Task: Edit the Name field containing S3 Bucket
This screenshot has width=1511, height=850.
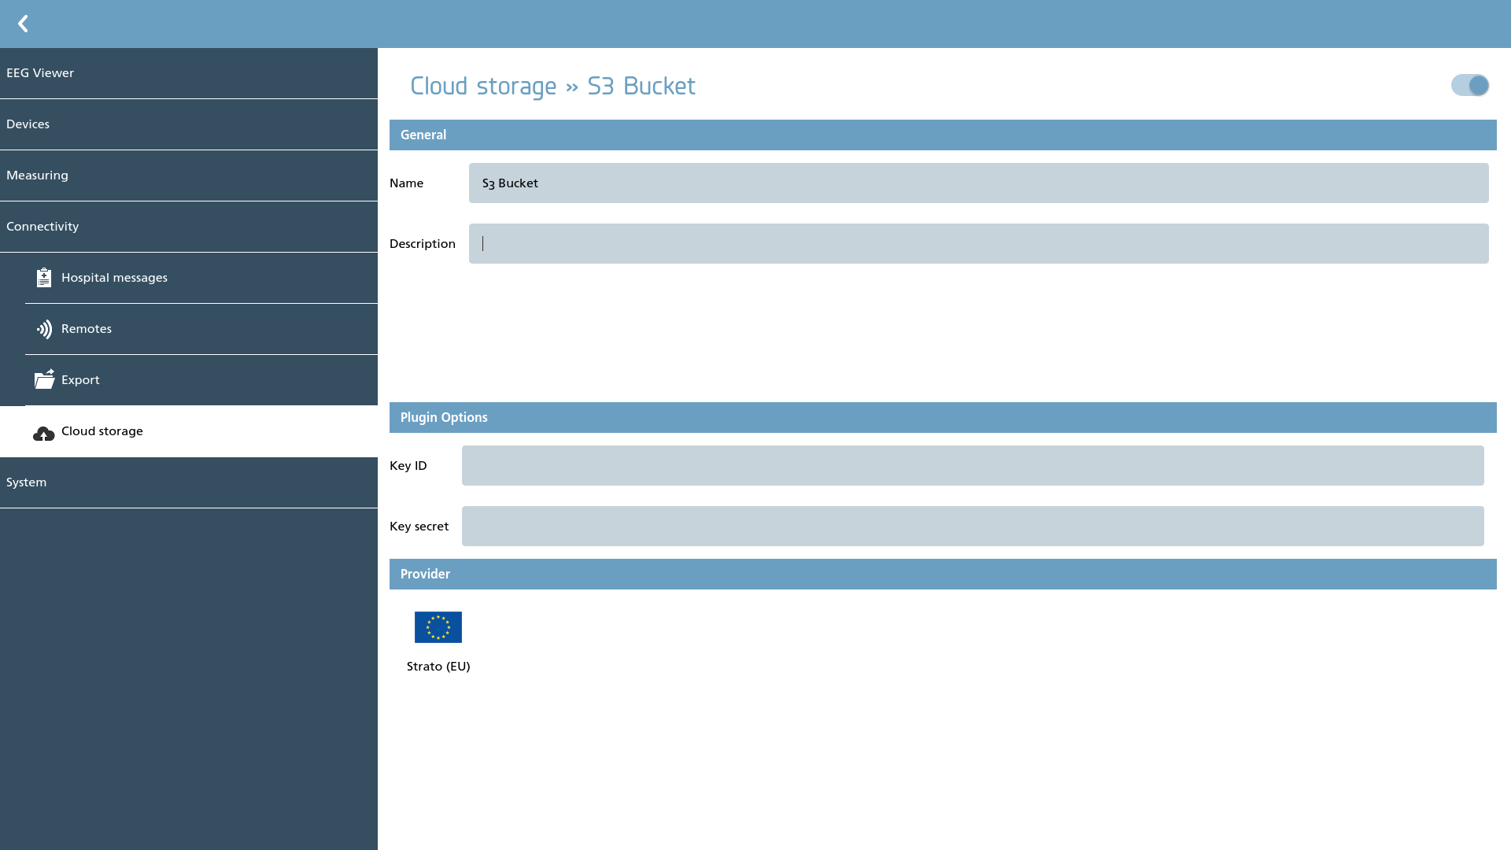Action: tap(978, 183)
